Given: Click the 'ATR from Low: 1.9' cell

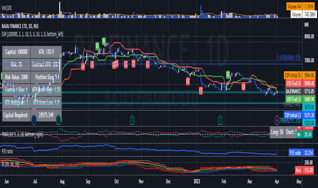Looking at the screenshot, I should coord(46,102).
